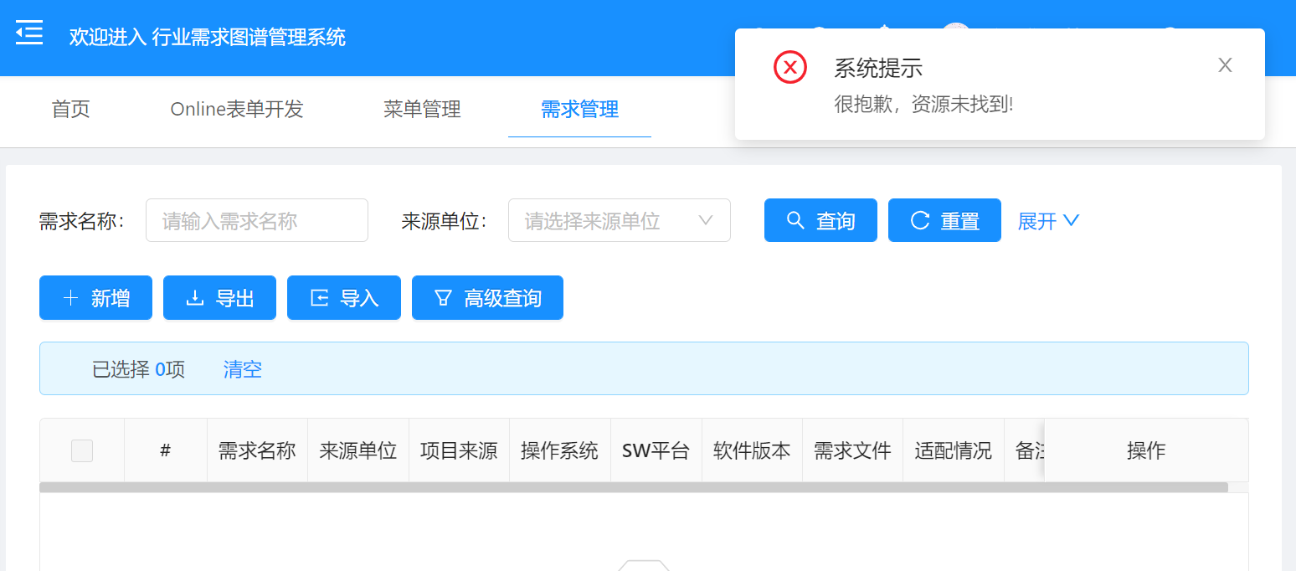Switch to the Online表单开发 tab
The width and height of the screenshot is (1296, 571).
(236, 109)
